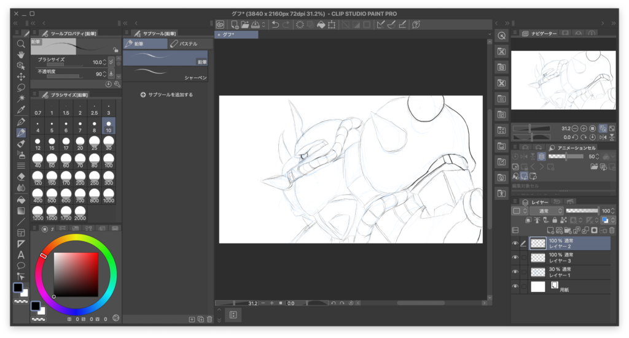
Task: Switch to the パステル sub tool tab
Action: pyautogui.click(x=187, y=44)
